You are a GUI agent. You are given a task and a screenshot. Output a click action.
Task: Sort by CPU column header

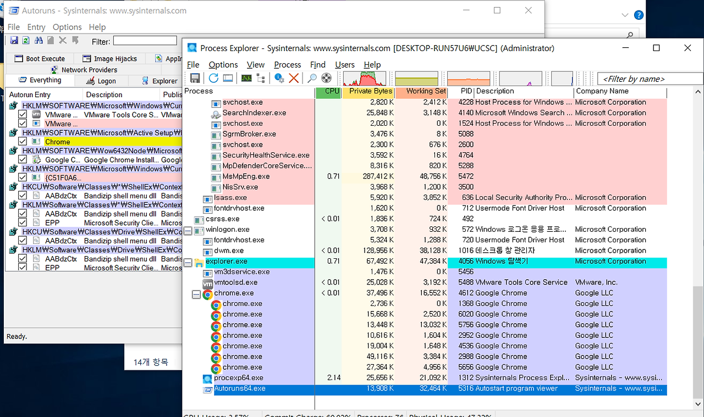(x=328, y=91)
